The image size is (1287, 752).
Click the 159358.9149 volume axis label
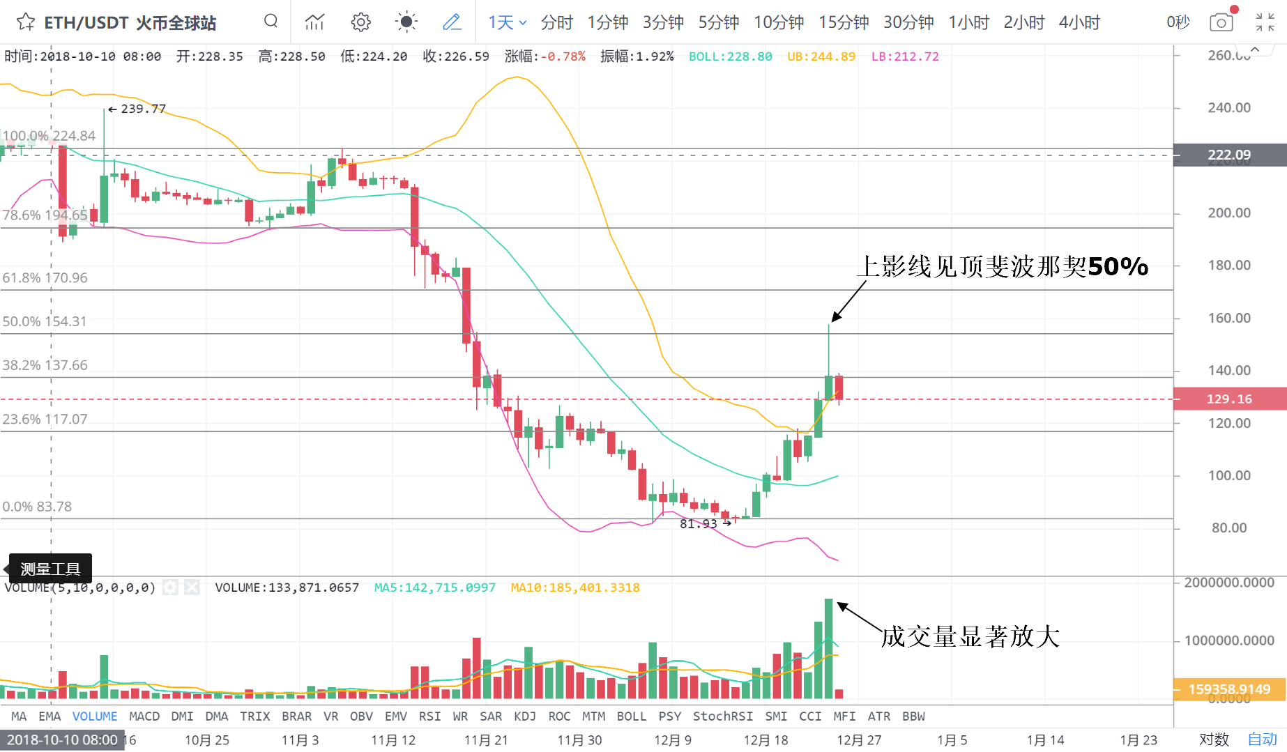coord(1230,689)
